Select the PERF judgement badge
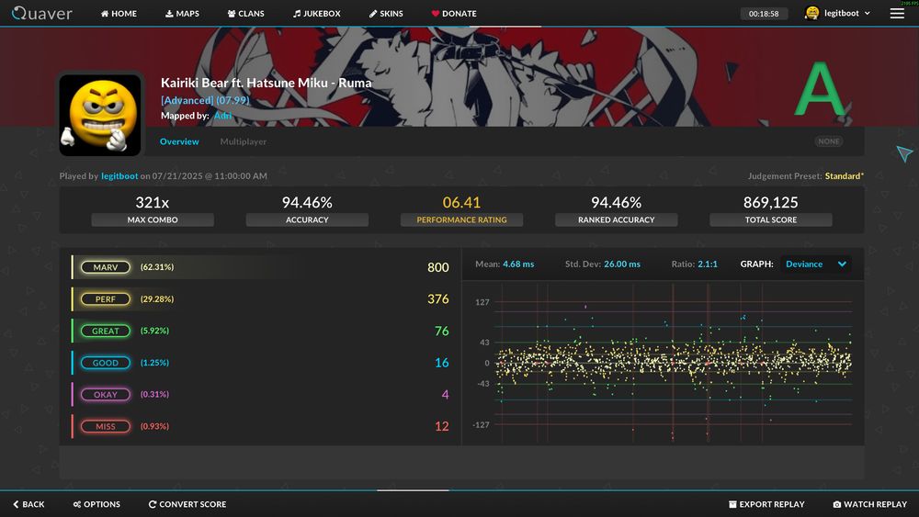919x517 pixels. (x=106, y=299)
